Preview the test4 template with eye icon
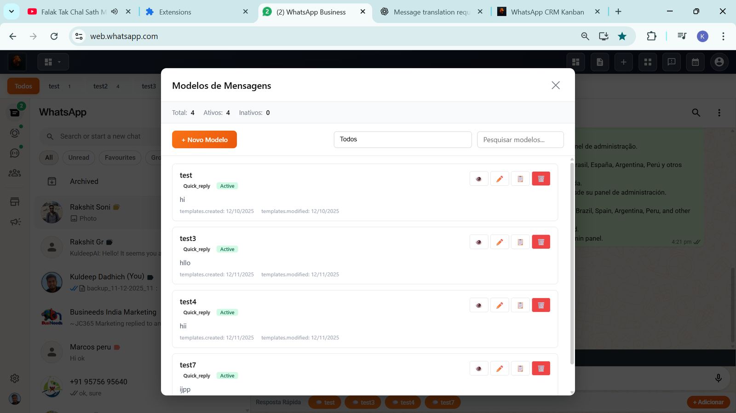 point(479,305)
